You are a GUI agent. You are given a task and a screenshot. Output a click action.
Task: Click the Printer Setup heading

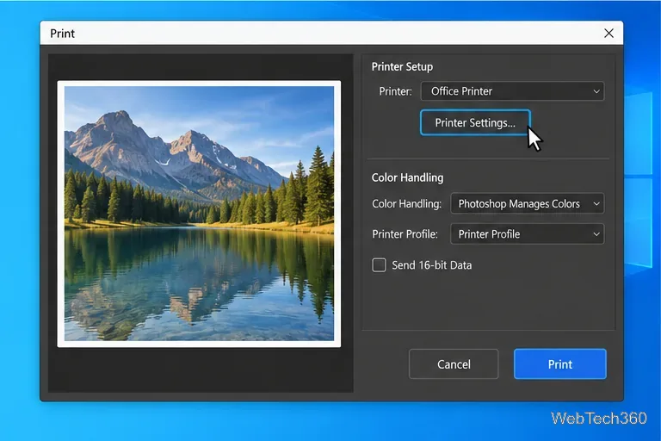402,66
